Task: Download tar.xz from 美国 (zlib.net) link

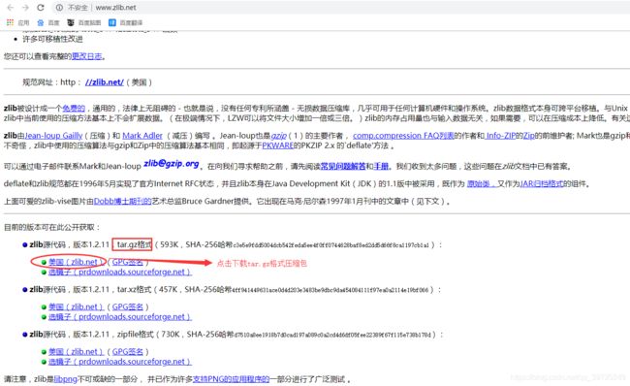Action: [76, 306]
